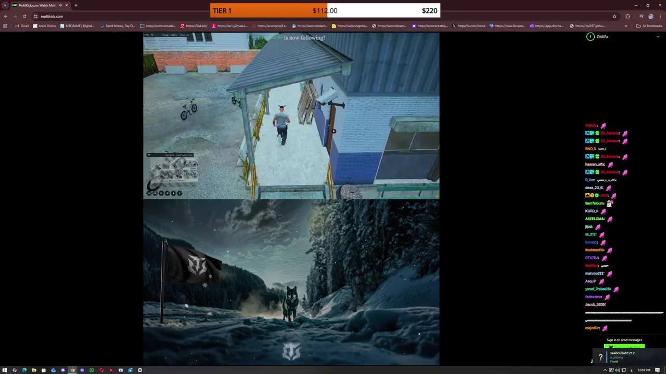Open the Windows Start menu
This screenshot has width=666, height=374.
tap(5, 370)
